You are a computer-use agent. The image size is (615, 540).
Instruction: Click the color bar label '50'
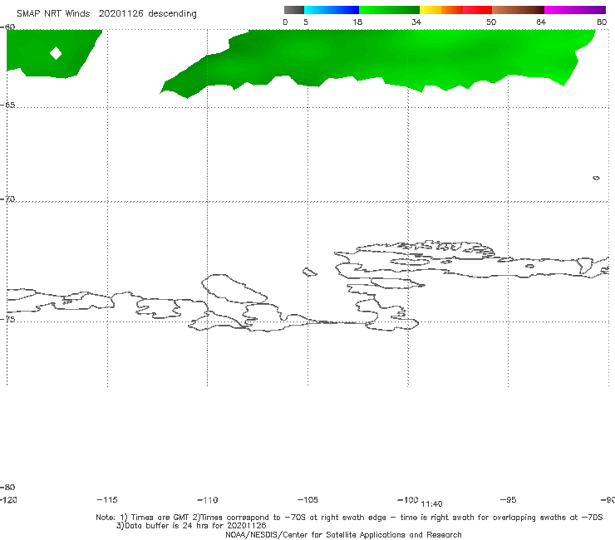click(491, 22)
